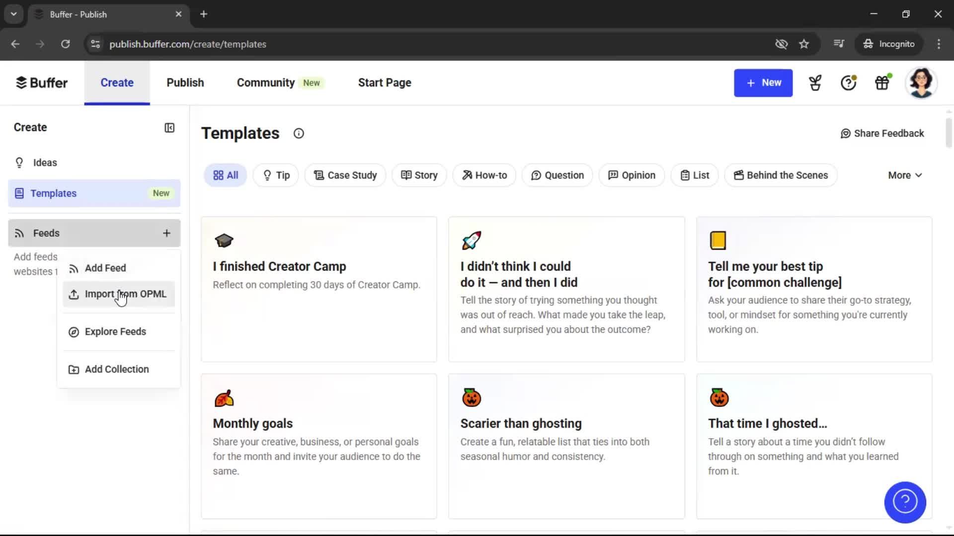Open the help question-mark icon in header
The width and height of the screenshot is (954, 536).
tap(848, 83)
